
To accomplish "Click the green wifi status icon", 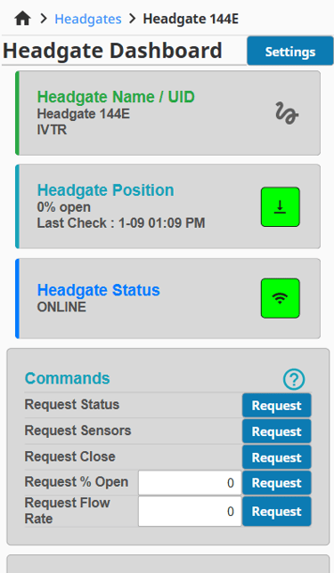I will pyautogui.click(x=281, y=298).
